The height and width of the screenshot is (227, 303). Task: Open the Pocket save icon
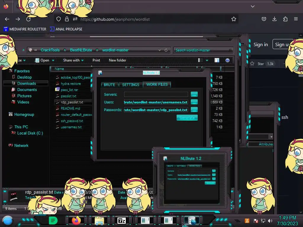[264, 19]
